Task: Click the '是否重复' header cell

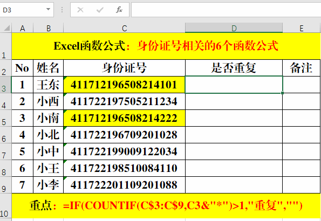Action: [234, 68]
